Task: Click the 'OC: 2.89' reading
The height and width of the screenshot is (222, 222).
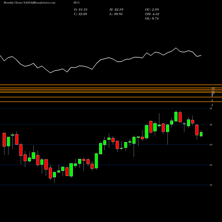Action: click(x=152, y=9)
